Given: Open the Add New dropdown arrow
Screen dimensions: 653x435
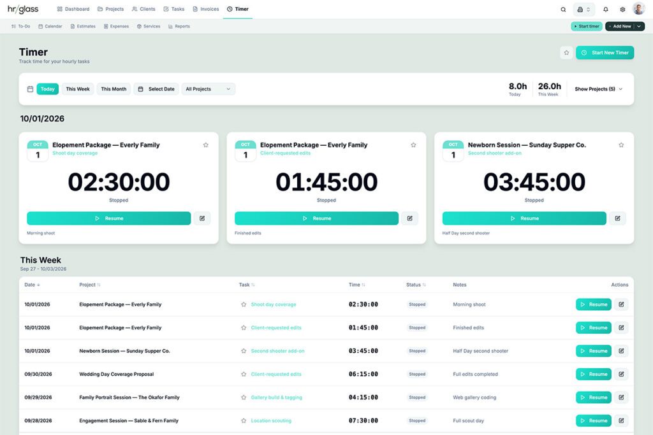Looking at the screenshot, I should pos(639,26).
